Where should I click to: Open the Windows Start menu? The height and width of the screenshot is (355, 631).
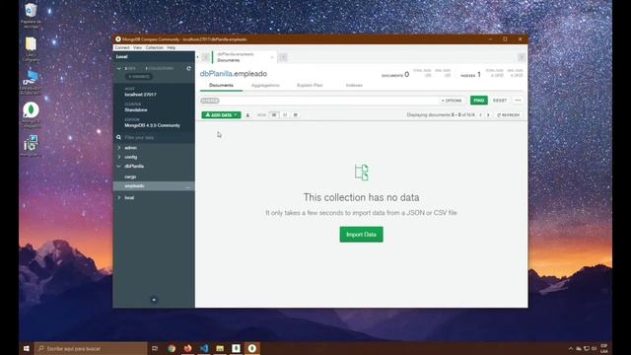tap(27, 348)
